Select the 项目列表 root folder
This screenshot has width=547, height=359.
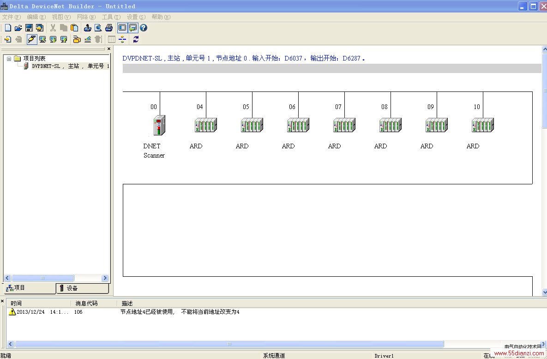[34, 58]
